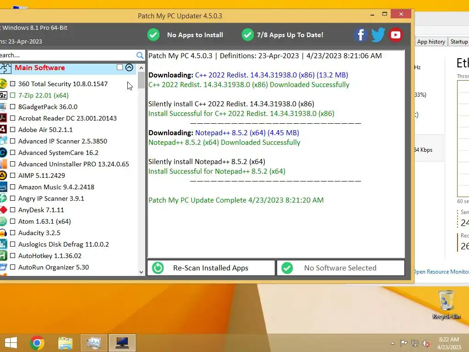Tick the Atom 1.63.1 (x64) checkbox
The height and width of the screenshot is (352, 469).
12,221
